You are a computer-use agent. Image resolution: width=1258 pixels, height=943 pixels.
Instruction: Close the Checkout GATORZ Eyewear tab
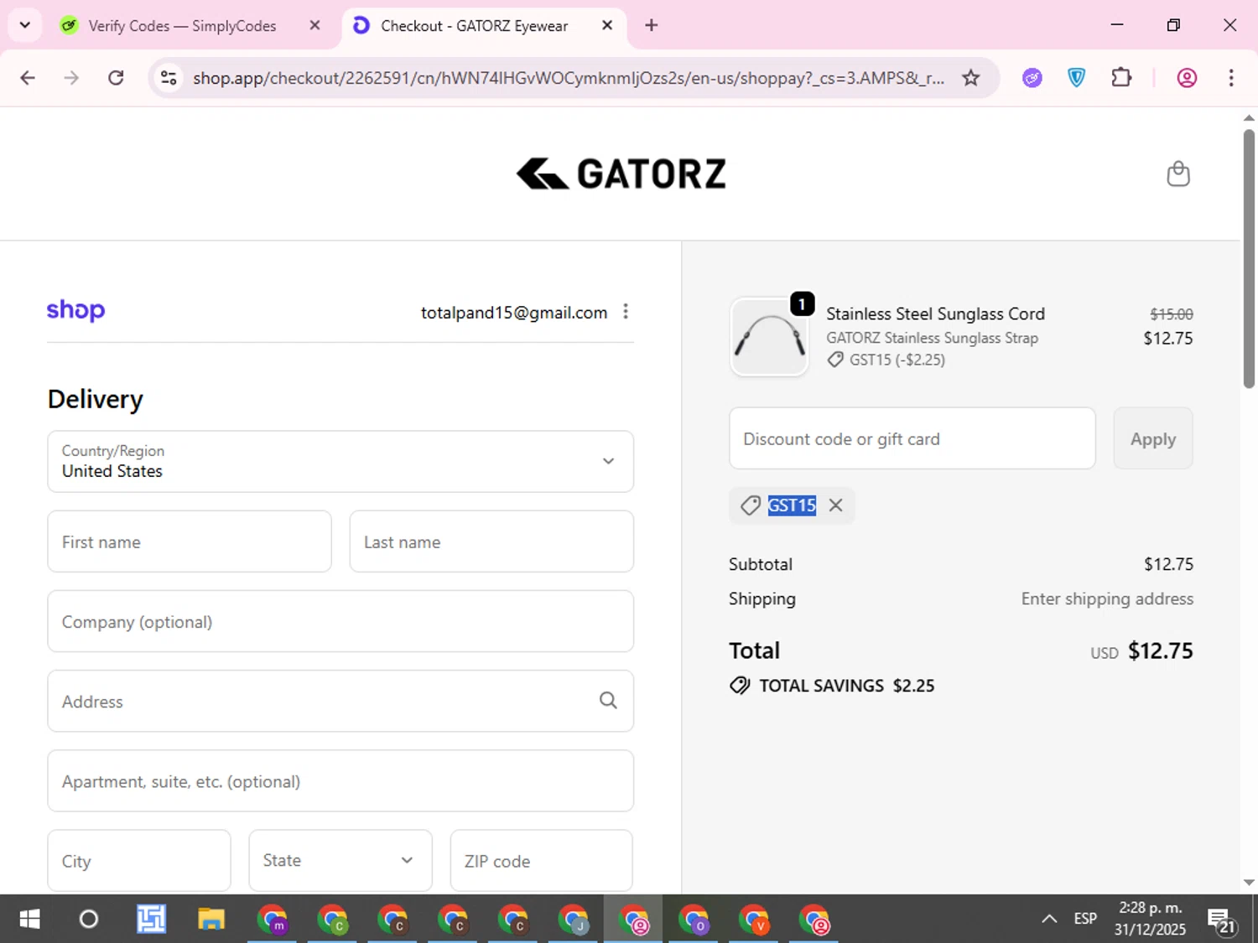click(607, 25)
